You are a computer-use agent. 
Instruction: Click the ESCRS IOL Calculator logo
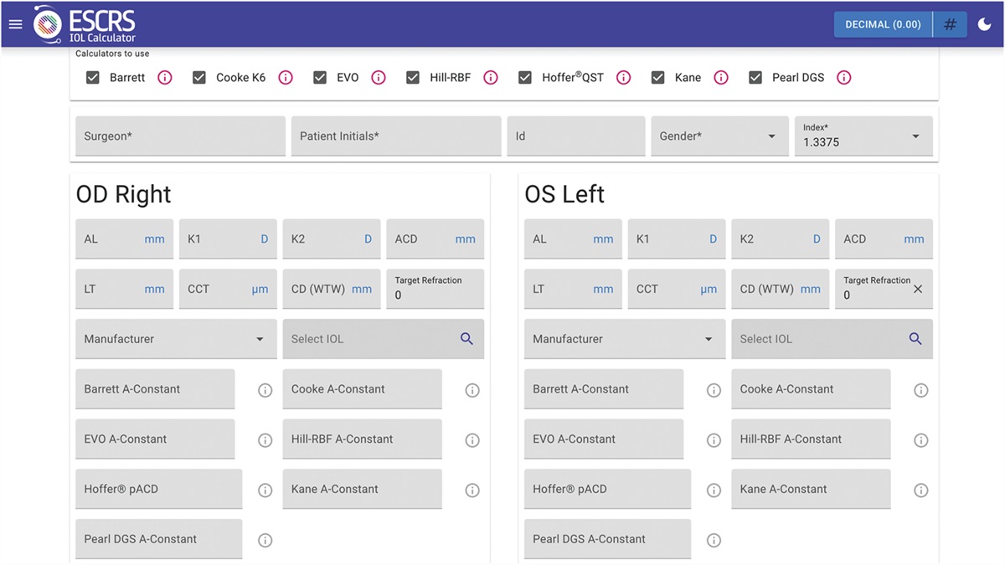point(85,24)
